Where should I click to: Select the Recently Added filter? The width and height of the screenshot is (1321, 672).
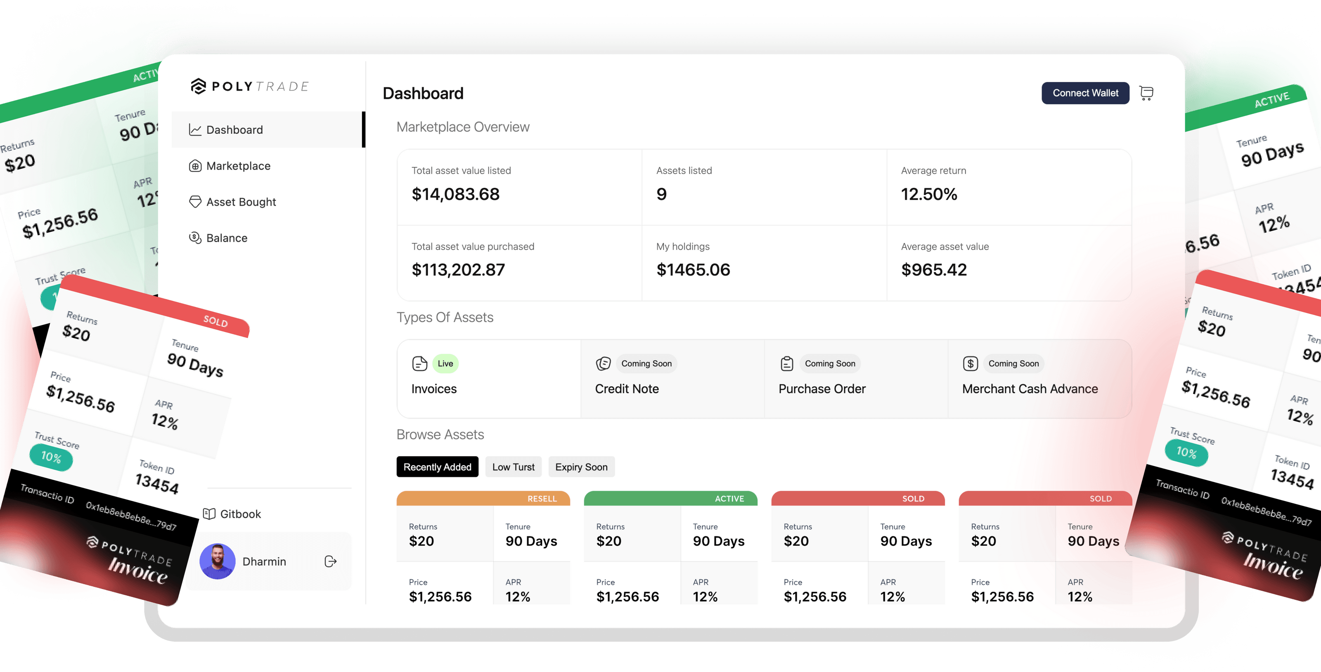(437, 467)
